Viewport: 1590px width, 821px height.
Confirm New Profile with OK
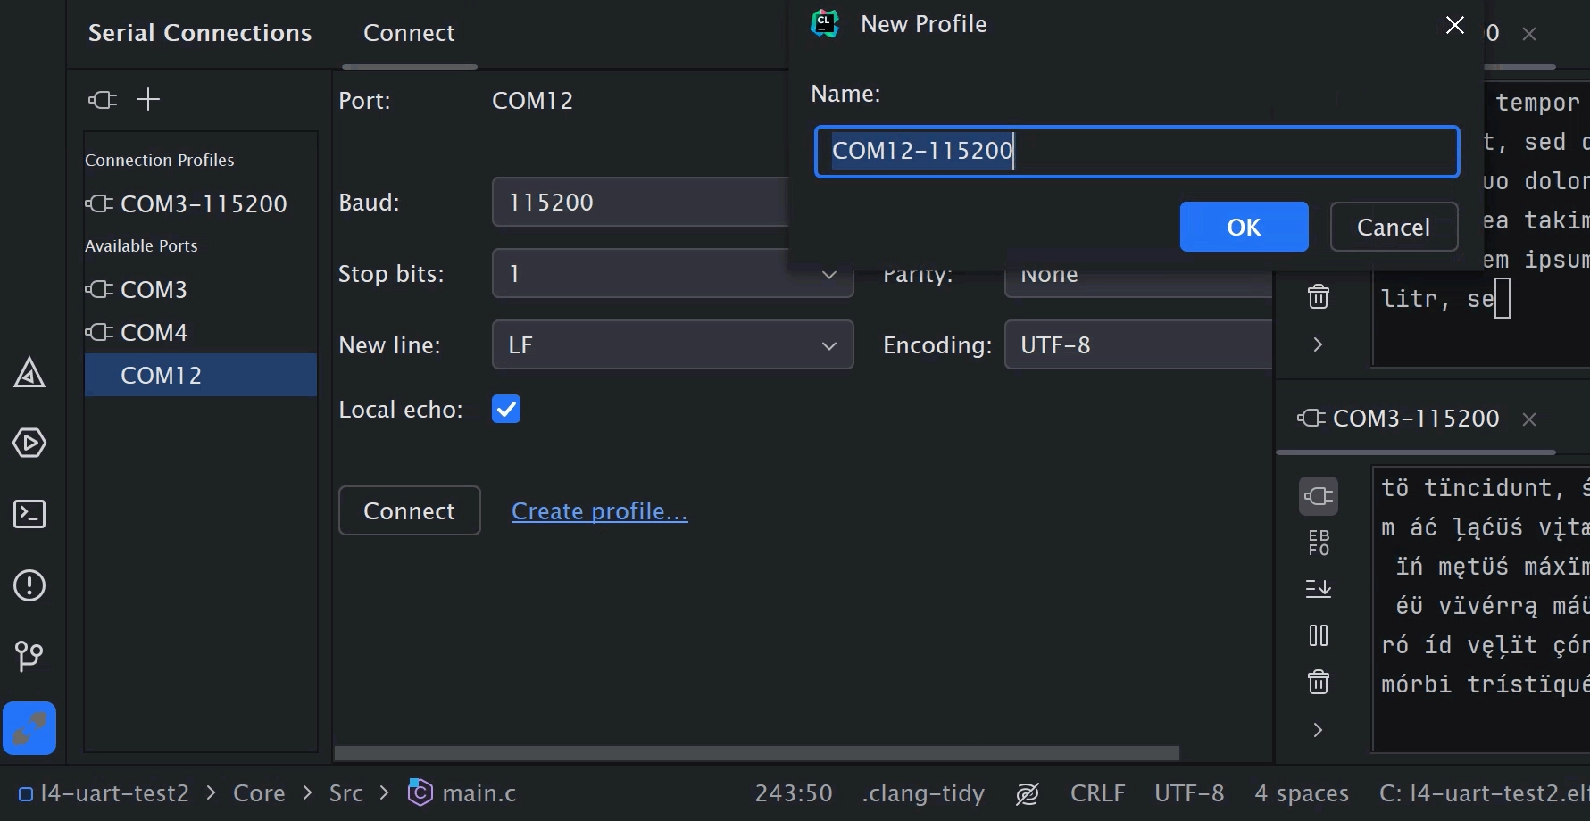pyautogui.click(x=1245, y=227)
